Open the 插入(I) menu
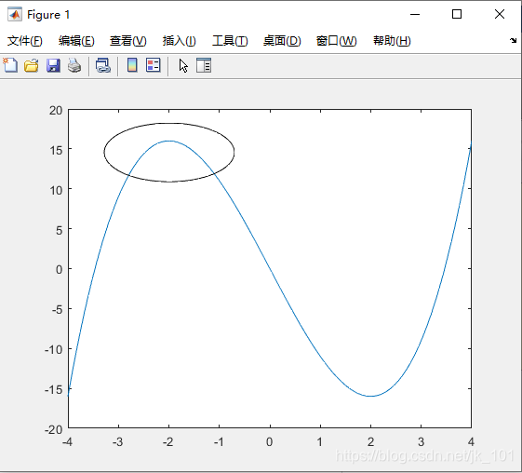This screenshot has height=473, width=522. click(180, 41)
